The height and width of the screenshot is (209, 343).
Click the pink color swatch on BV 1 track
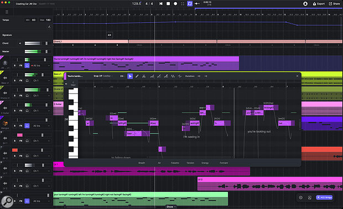20,135
